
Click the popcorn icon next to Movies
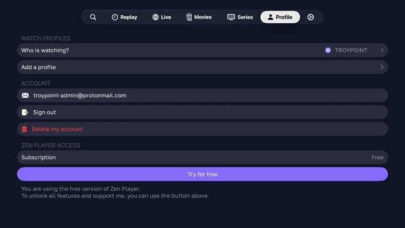[189, 17]
